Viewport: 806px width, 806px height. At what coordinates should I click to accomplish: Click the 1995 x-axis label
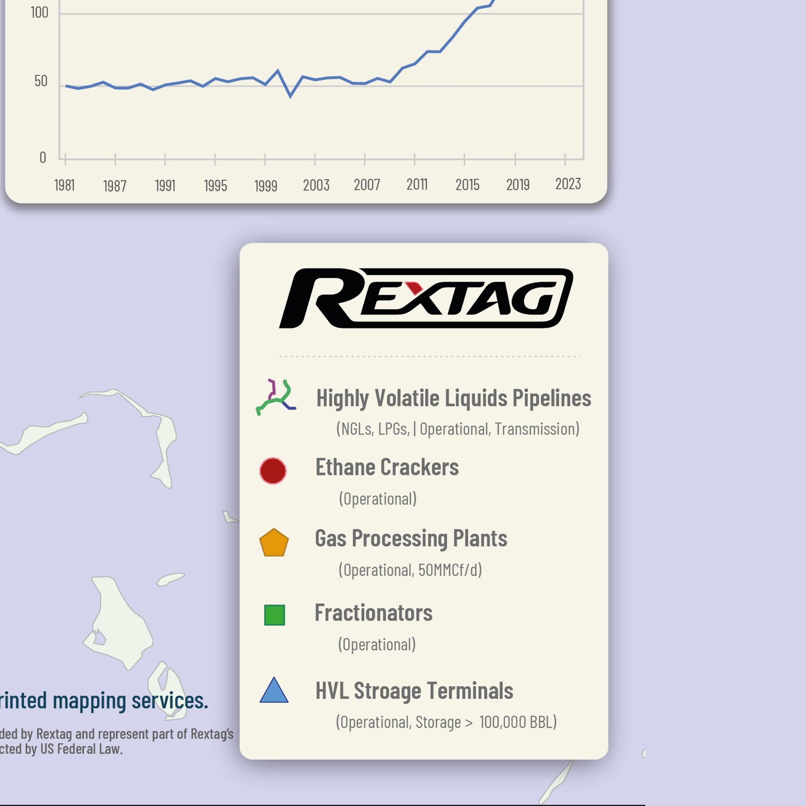tap(215, 186)
